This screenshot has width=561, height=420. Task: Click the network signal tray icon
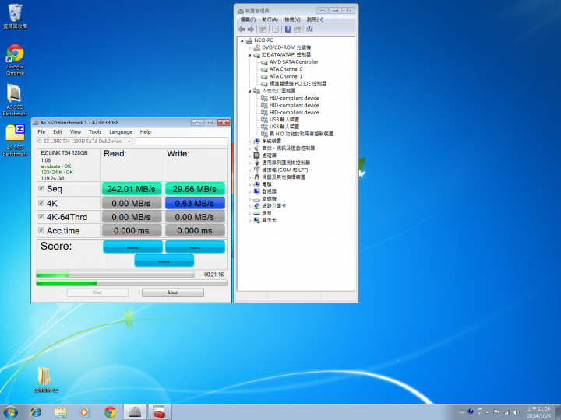[x=506, y=412]
